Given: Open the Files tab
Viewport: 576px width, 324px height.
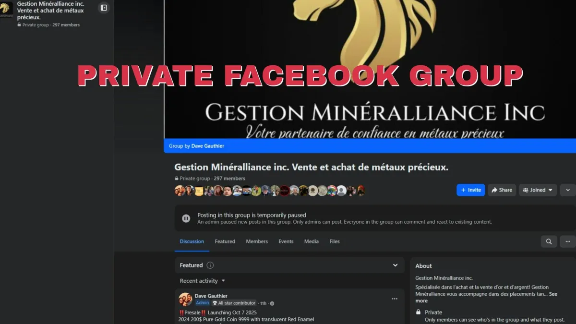Looking at the screenshot, I should coord(335,241).
